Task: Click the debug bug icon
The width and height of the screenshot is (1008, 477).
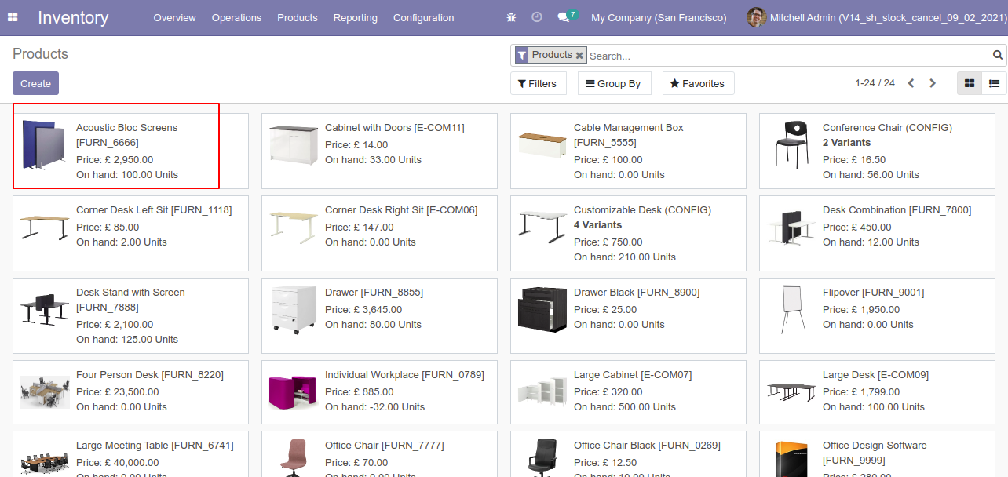Action: coord(512,17)
